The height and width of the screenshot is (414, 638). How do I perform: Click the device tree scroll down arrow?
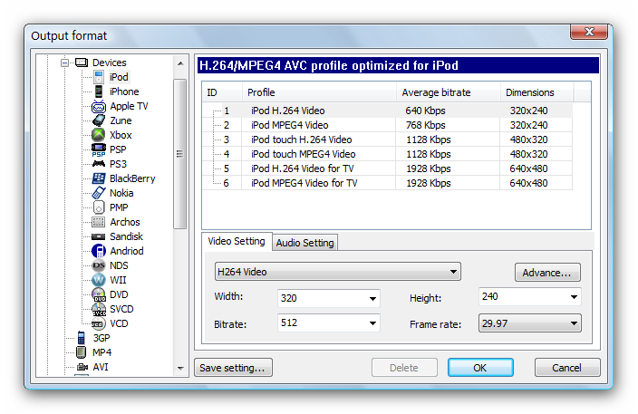point(180,368)
